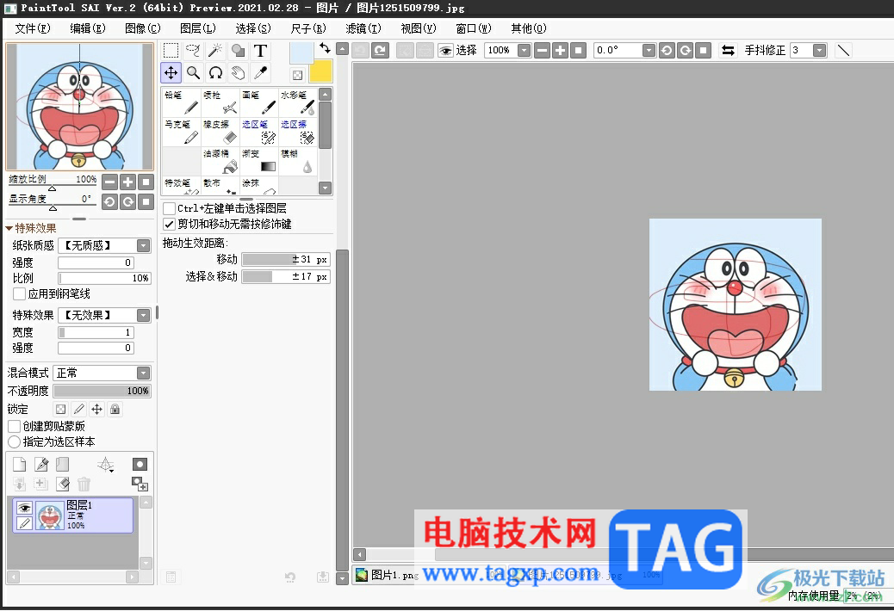Select the magnifier zoom tool

[193, 73]
